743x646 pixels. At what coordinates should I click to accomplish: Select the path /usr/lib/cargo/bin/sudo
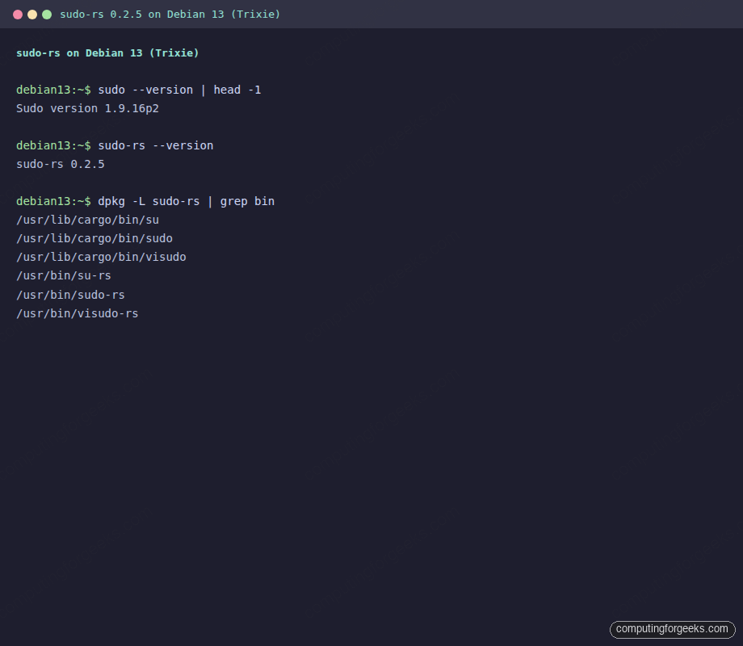click(x=94, y=238)
